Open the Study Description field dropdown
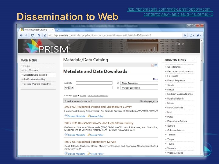Screen dimensions: 219x164 click(139, 83)
